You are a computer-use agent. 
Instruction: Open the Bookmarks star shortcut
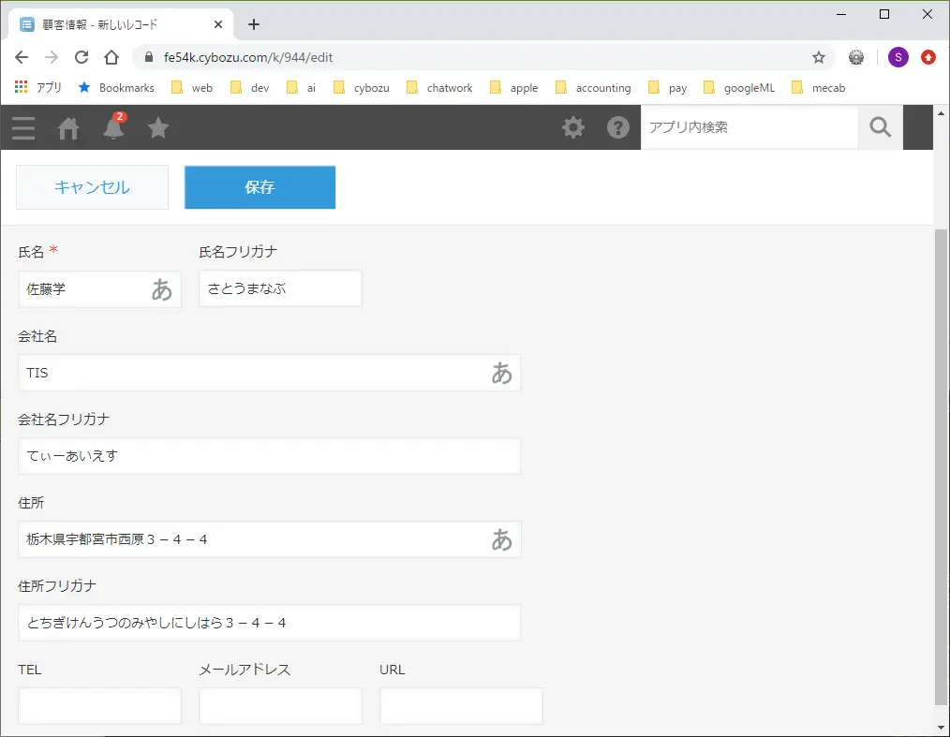[x=116, y=88]
